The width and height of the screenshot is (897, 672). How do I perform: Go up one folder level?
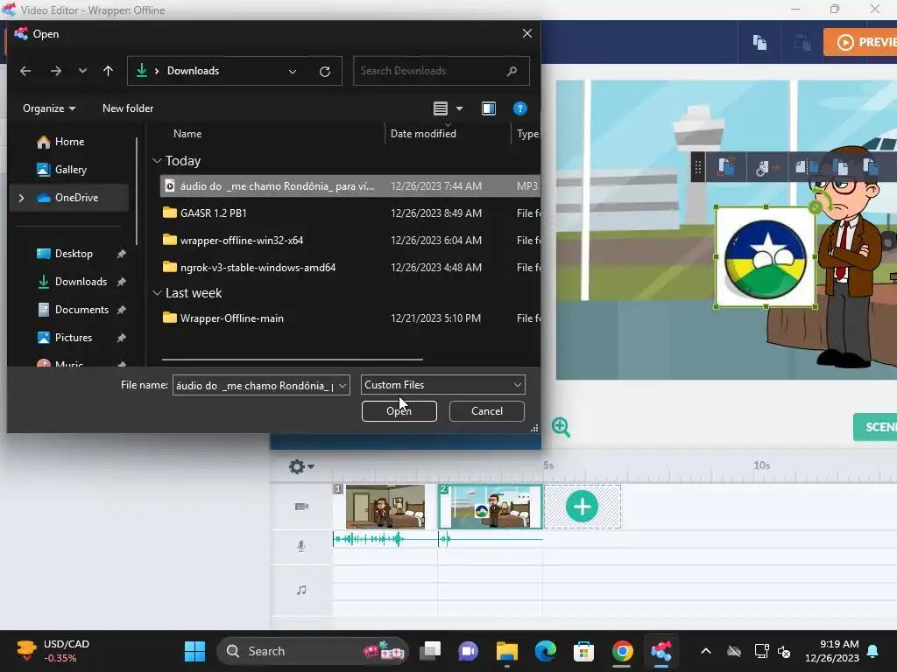point(108,71)
